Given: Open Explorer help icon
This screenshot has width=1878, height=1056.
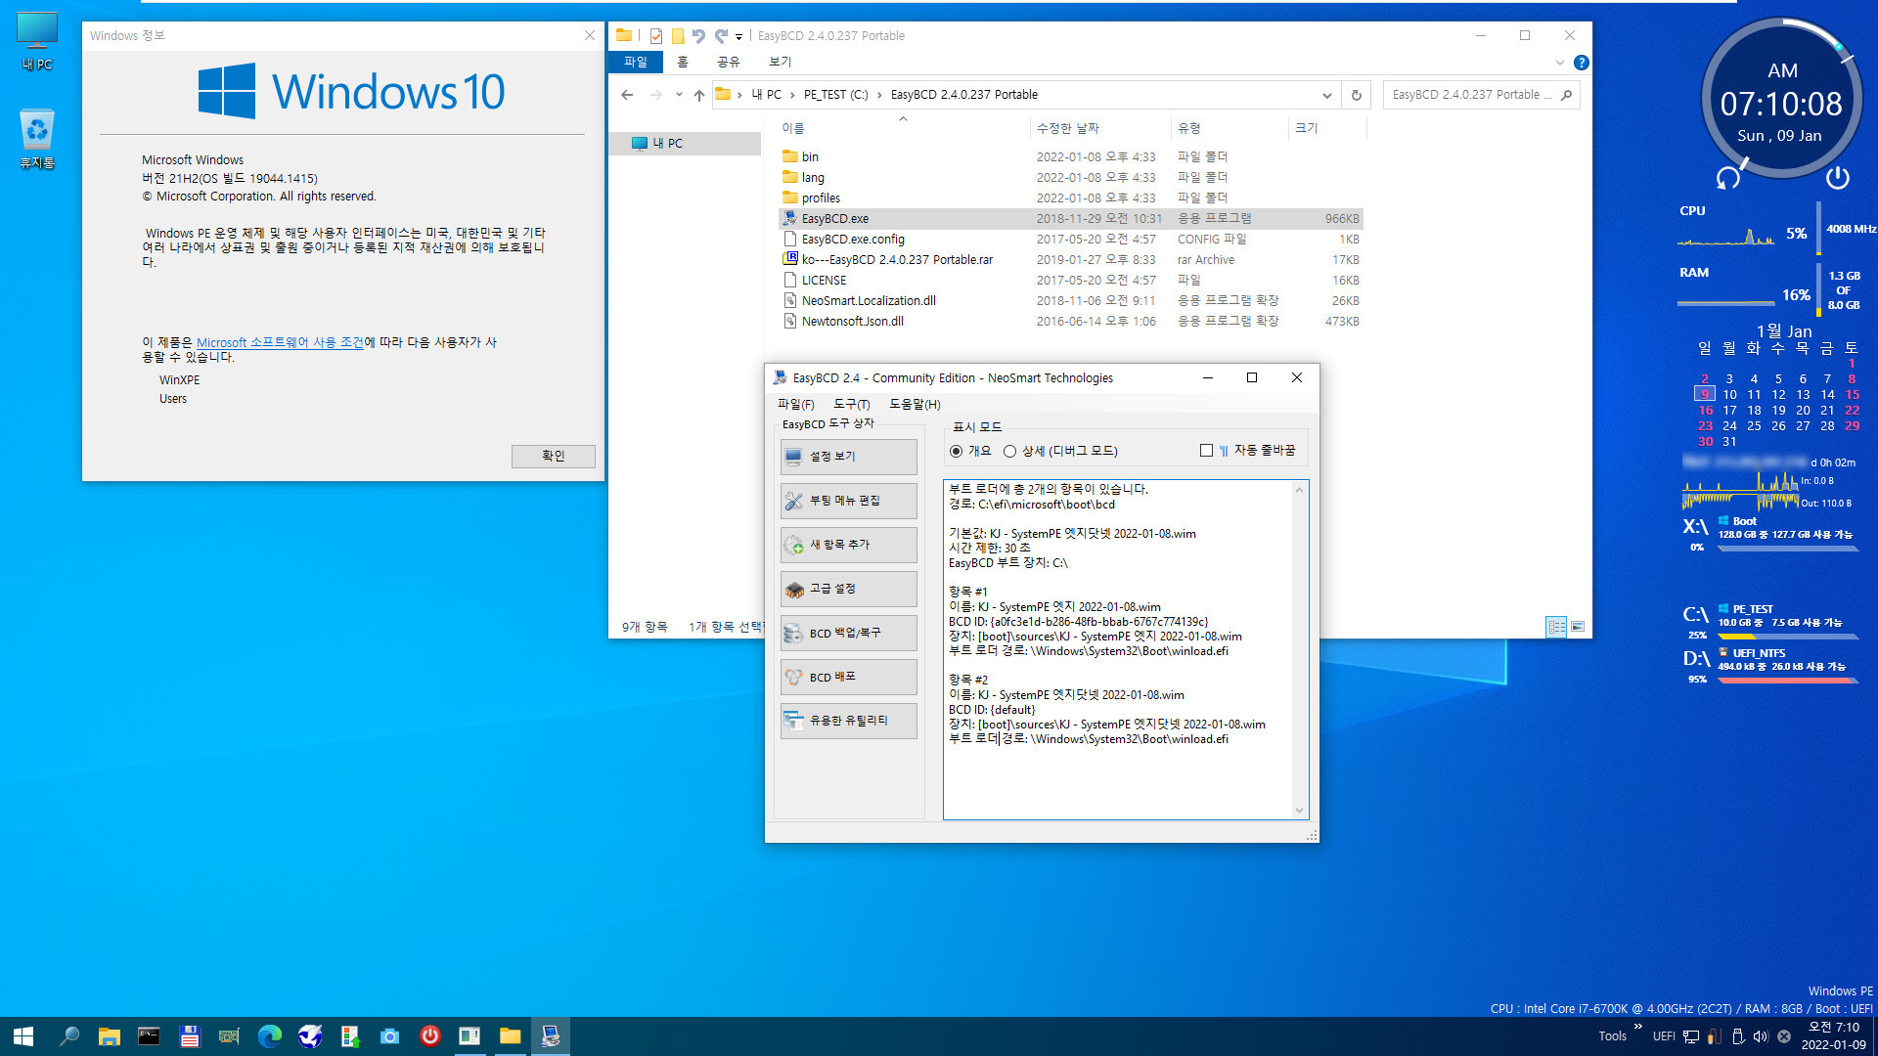Looking at the screenshot, I should click(1581, 63).
